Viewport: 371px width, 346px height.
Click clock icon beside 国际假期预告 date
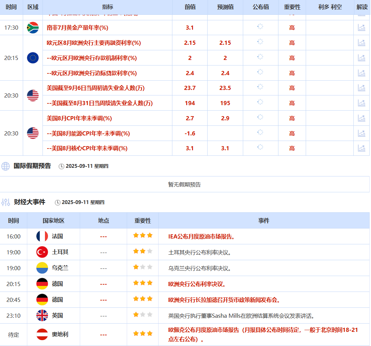click(61, 166)
